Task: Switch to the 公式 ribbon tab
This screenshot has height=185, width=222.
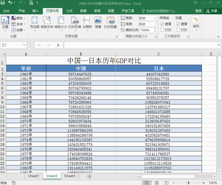Action: [69, 11]
